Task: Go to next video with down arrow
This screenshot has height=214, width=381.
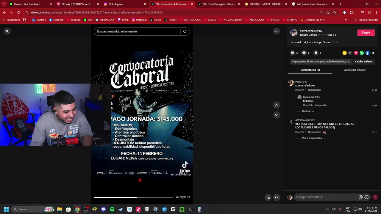Action: tap(277, 115)
